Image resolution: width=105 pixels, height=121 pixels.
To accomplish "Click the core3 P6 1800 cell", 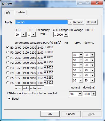I will 41,83.
